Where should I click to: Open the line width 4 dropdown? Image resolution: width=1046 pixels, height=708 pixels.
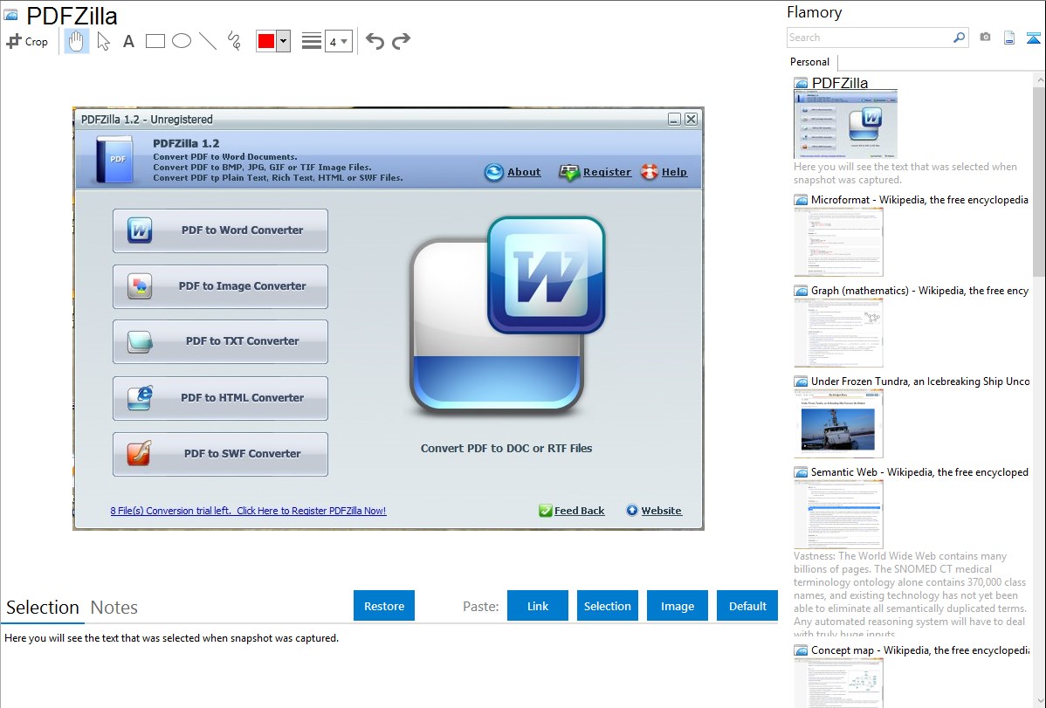click(x=338, y=41)
